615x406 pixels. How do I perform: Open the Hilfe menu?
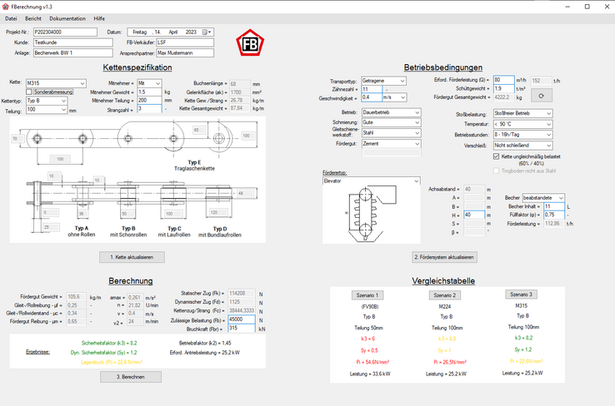99,18
